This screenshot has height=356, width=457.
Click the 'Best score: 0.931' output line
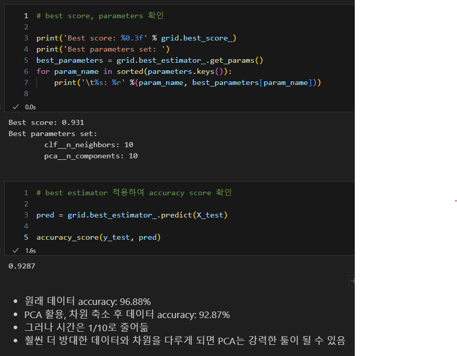47,123
